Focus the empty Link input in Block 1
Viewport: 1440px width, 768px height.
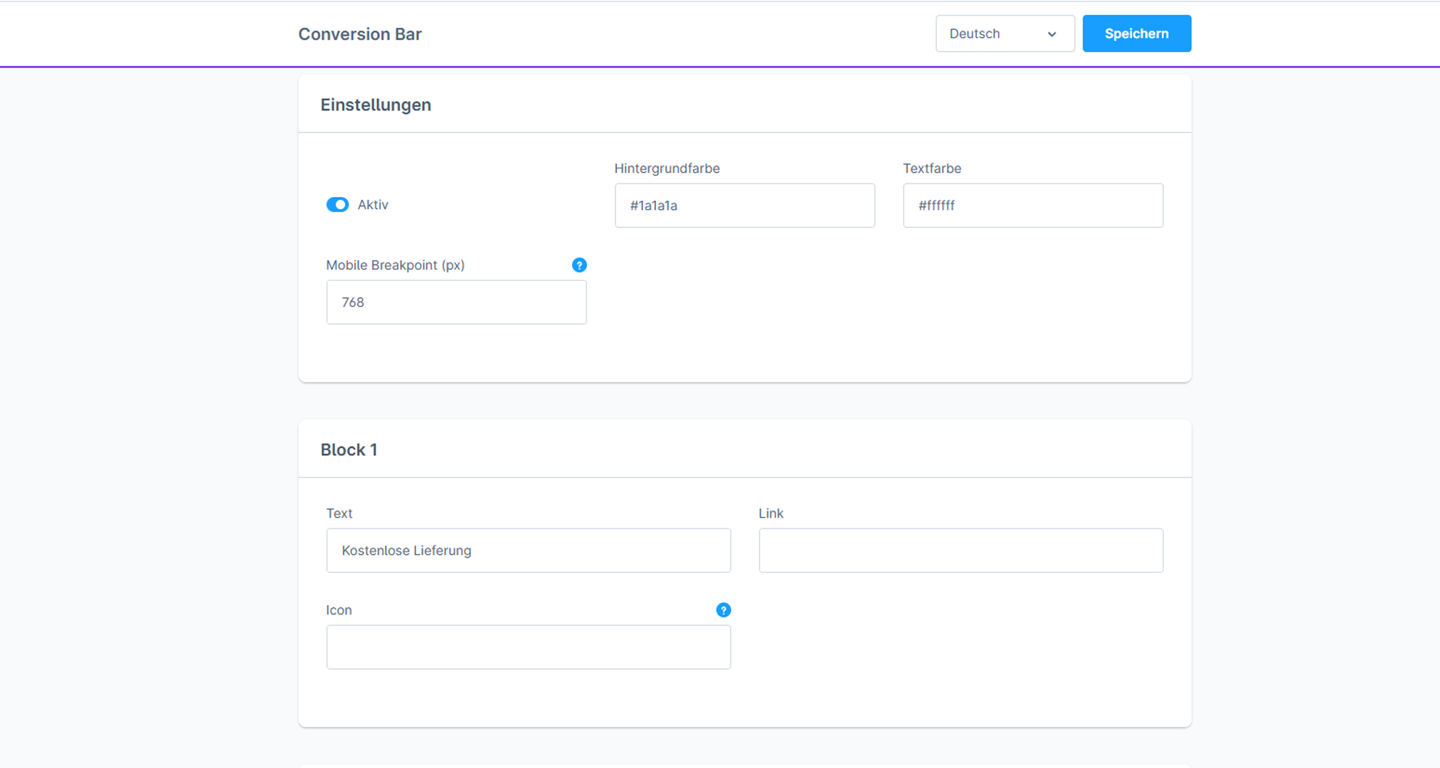(x=960, y=550)
